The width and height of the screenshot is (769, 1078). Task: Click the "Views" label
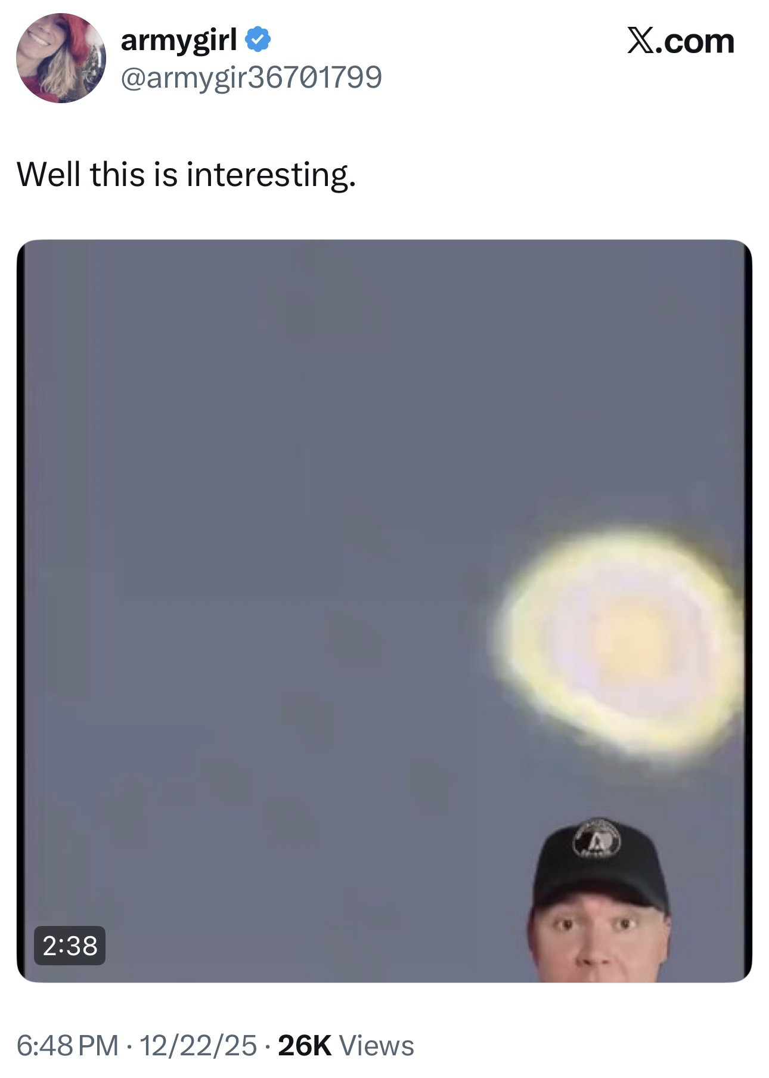[x=376, y=1045]
